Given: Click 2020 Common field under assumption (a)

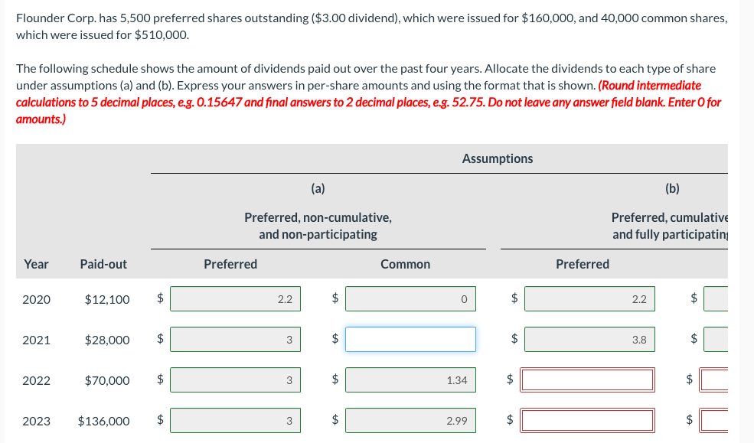Looking at the screenshot, I should tap(410, 299).
